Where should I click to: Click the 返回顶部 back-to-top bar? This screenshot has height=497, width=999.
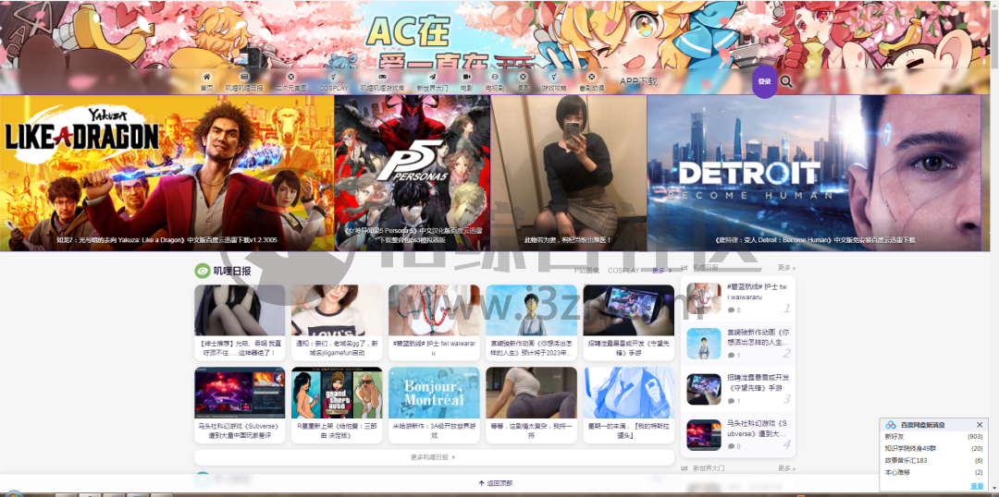495,483
